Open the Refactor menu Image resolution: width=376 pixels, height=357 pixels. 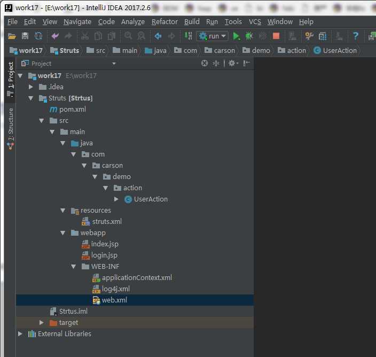tap(164, 22)
